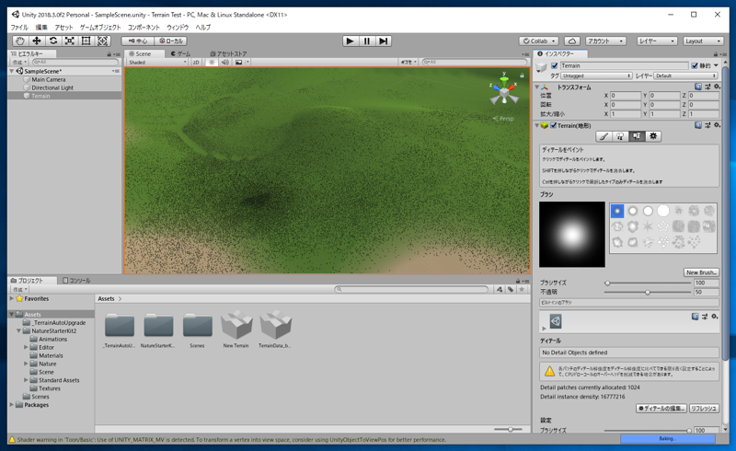This screenshot has height=451, width=736.
Task: Switch to the Asset Store tab
Action: 228,53
